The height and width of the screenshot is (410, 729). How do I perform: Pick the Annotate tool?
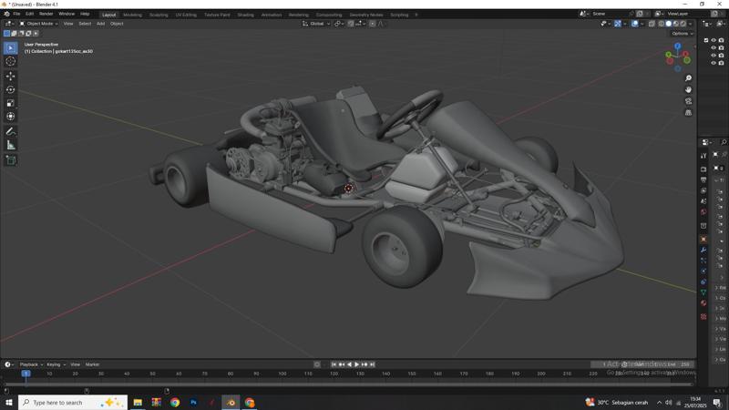coord(11,131)
